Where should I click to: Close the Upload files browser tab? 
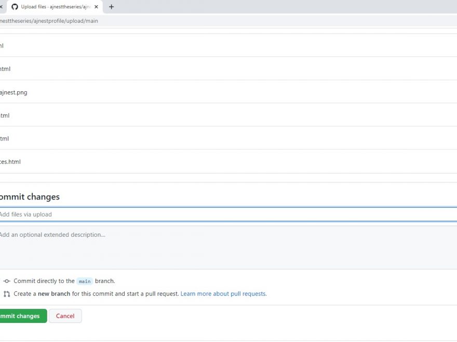click(96, 7)
